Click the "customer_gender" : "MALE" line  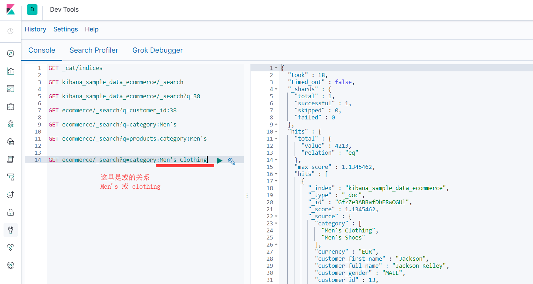360,273
